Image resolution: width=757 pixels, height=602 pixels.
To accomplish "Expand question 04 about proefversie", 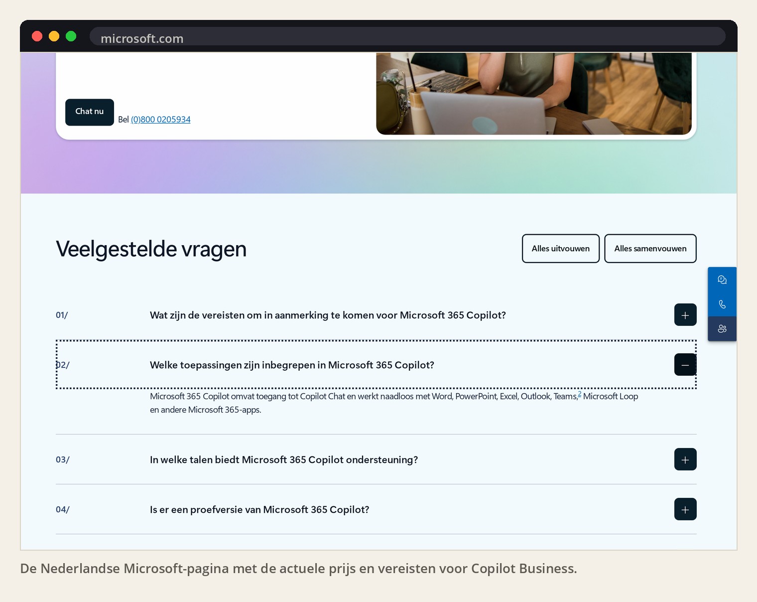I will (x=685, y=509).
